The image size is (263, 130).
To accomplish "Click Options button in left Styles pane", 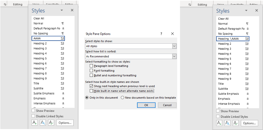I will (x=65, y=122).
